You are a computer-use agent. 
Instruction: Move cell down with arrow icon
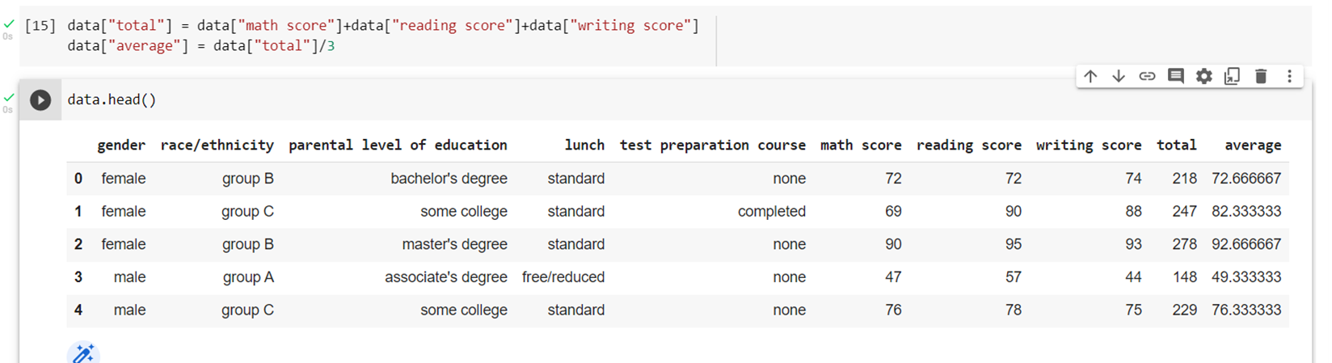point(1119,76)
